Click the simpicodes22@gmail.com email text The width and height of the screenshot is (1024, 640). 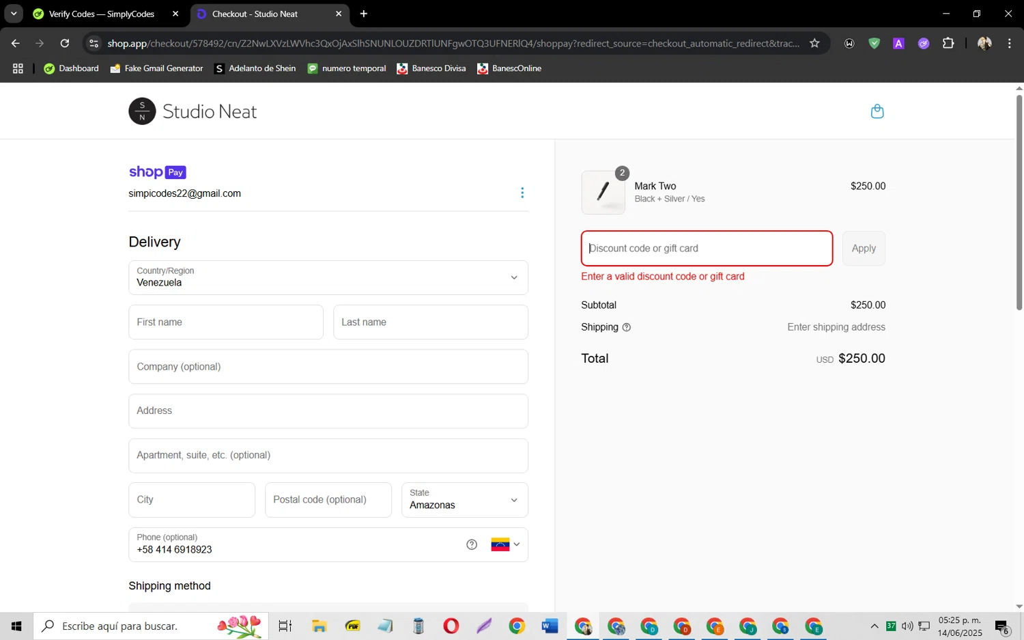[x=185, y=193]
